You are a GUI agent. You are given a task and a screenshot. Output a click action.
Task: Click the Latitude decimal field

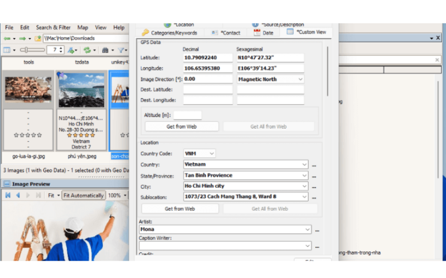[208, 58]
